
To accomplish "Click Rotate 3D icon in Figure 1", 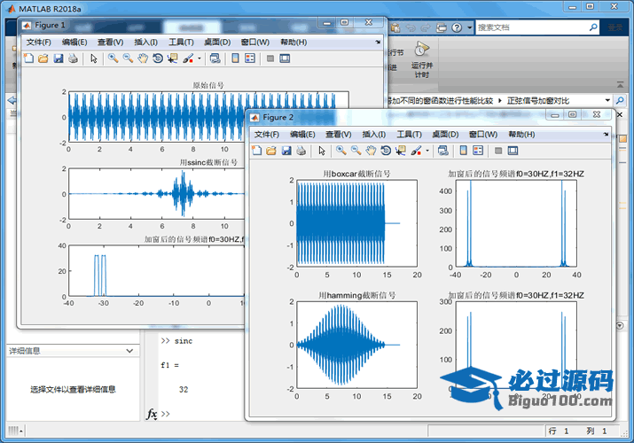I will point(157,58).
